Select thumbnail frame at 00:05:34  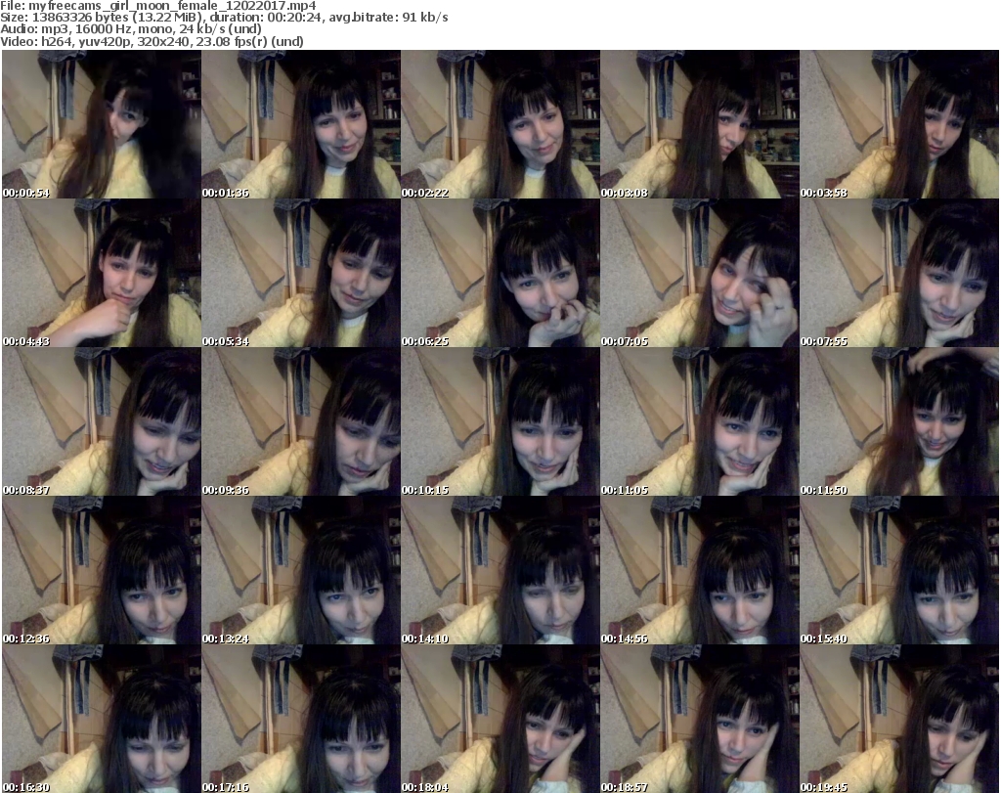click(301, 273)
